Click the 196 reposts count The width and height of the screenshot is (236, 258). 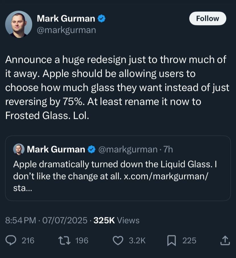click(82, 241)
